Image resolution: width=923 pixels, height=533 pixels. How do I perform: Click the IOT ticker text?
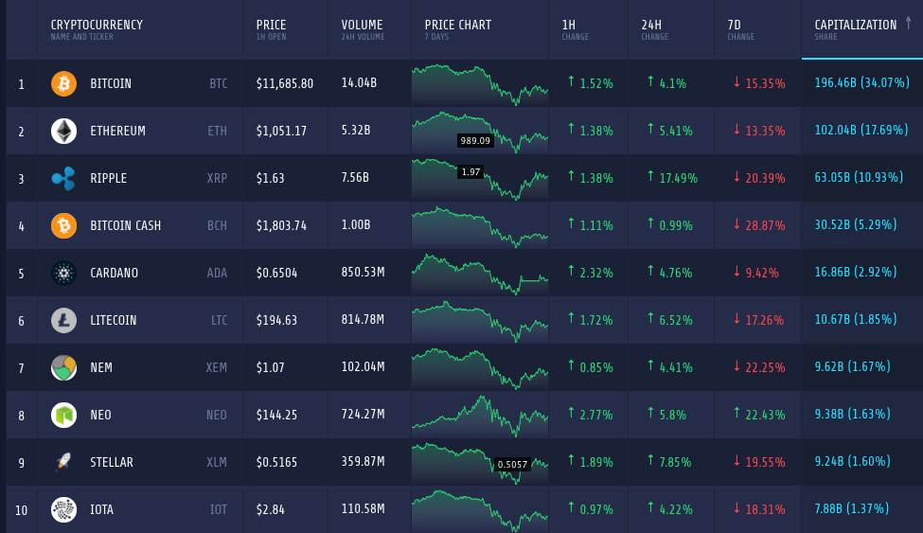219,509
